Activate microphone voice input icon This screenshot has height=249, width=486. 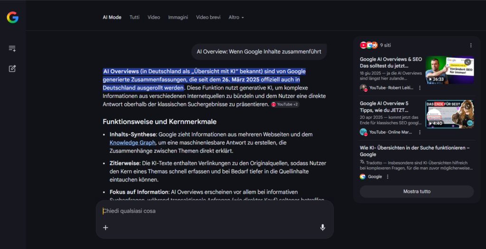point(323,228)
